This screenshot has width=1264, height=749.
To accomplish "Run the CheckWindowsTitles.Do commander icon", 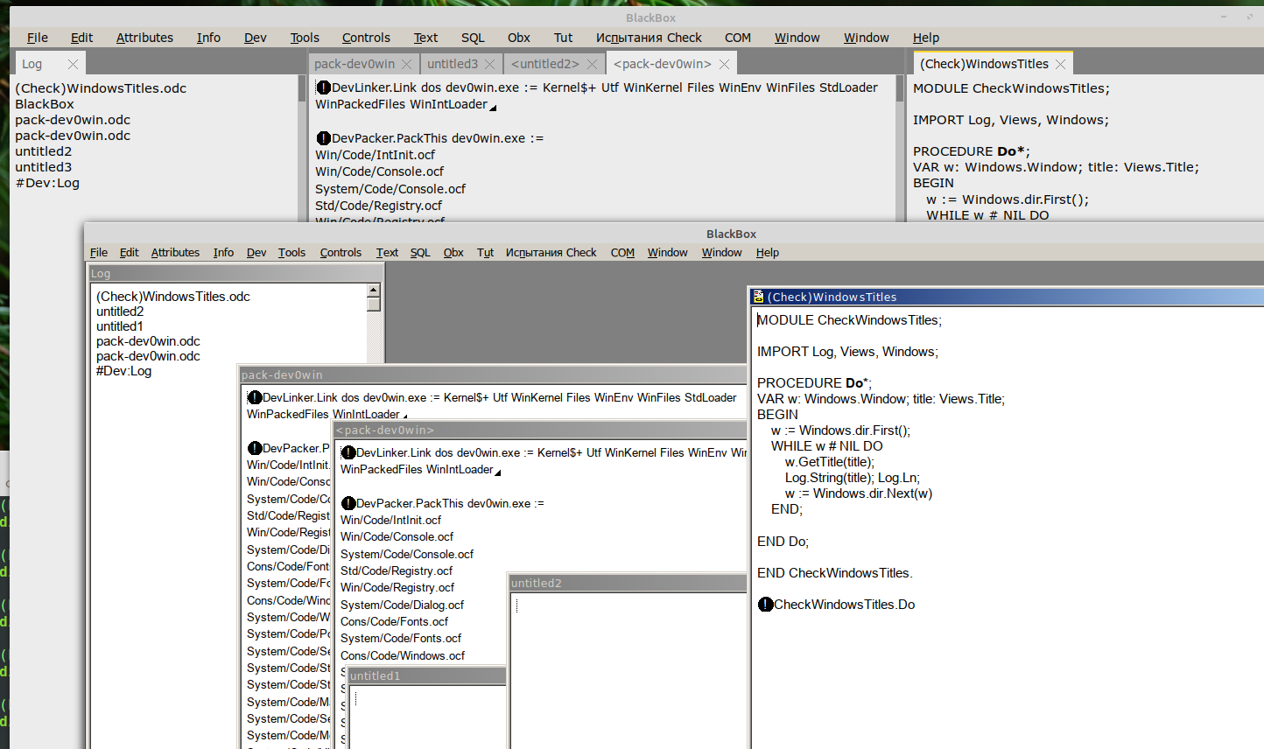I will pos(766,605).
